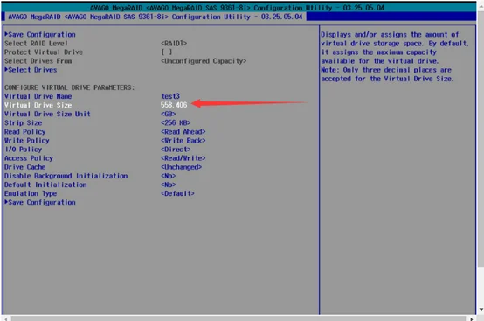The image size is (484, 321).
Task: Edit the Virtual Drive Name field test3
Action: 170,96
